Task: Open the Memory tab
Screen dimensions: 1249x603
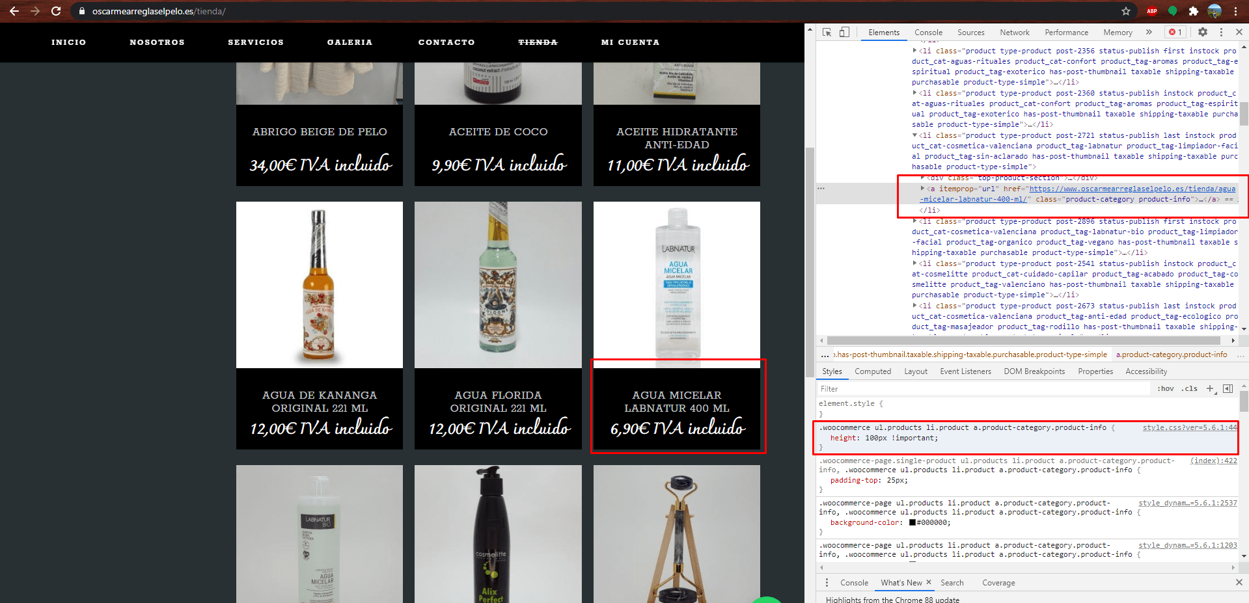Action: tap(1118, 33)
